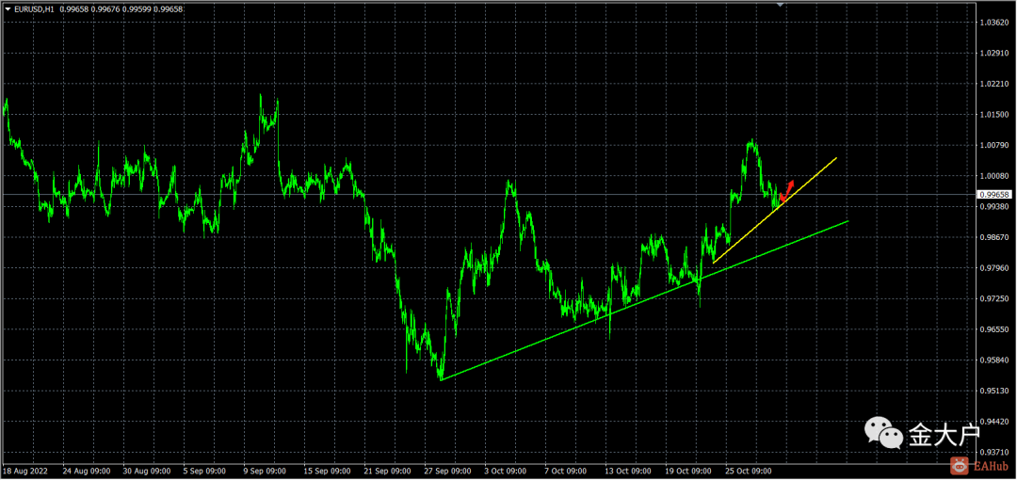Click the 1.00080 price scale label
1017x480 pixels.
993,176
